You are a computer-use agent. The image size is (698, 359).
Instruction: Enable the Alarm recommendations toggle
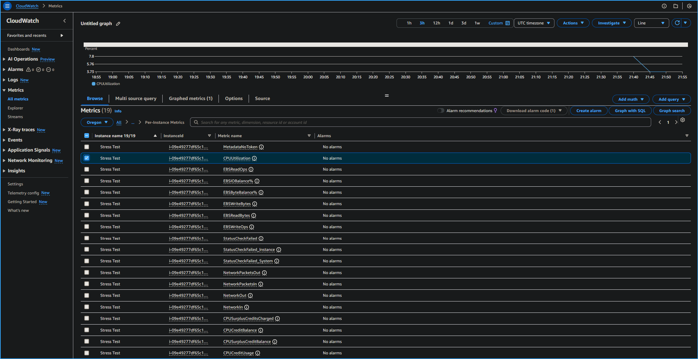pyautogui.click(x=441, y=110)
